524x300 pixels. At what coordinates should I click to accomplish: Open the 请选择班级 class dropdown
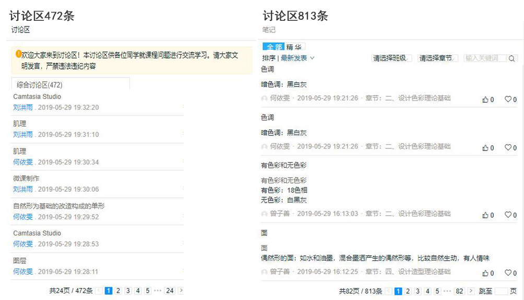(390, 58)
